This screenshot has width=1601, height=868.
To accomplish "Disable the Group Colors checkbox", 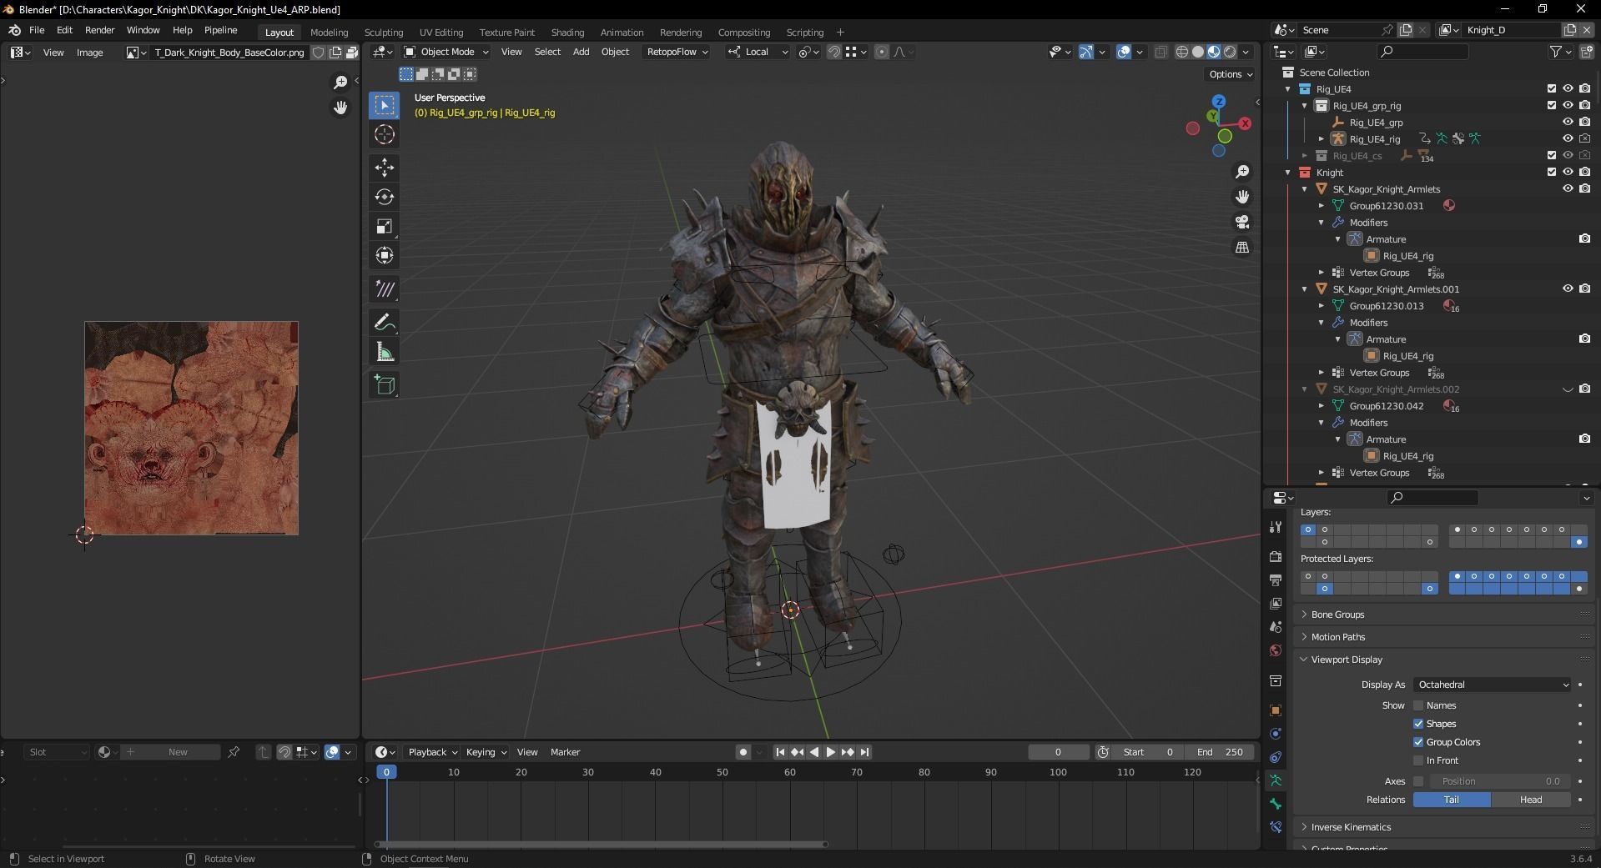I will click(1418, 742).
